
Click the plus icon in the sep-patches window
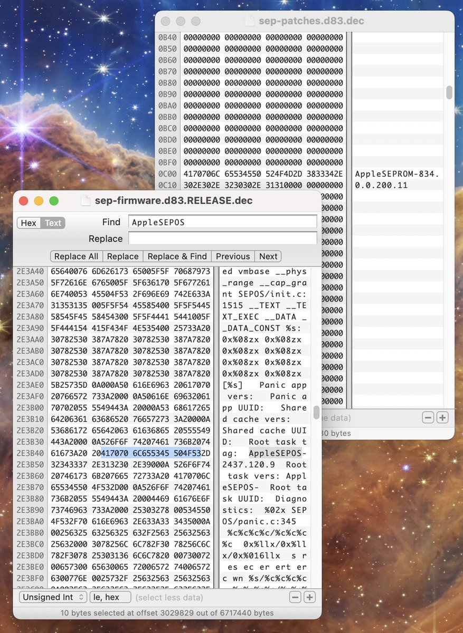click(442, 417)
